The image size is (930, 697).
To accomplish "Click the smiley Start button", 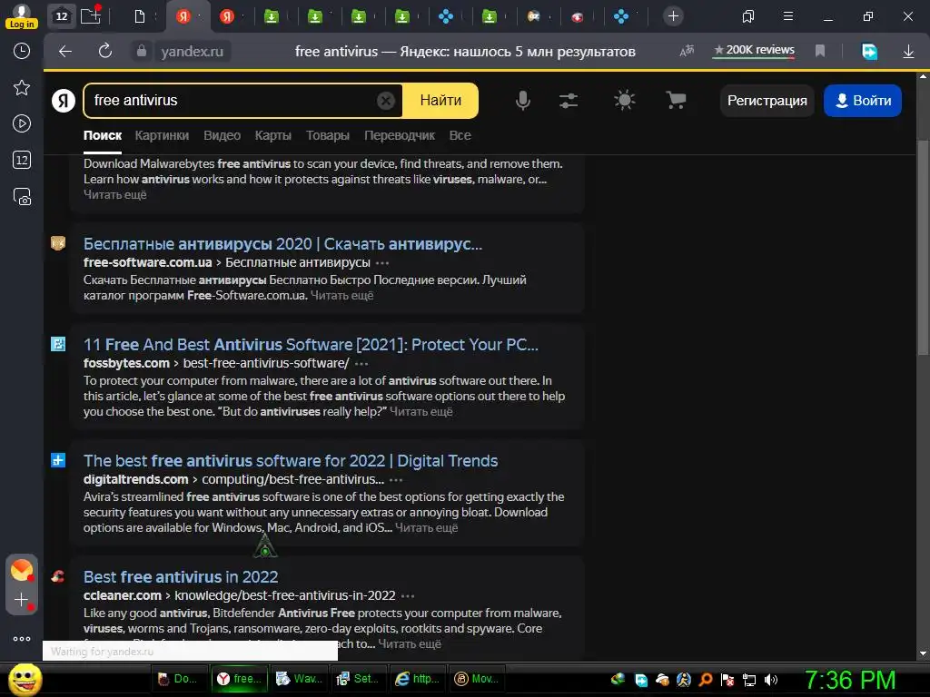I will click(25, 679).
